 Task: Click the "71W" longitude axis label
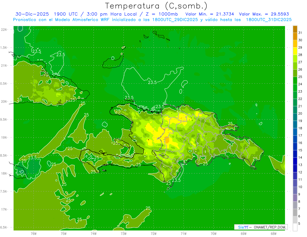(183, 233)
